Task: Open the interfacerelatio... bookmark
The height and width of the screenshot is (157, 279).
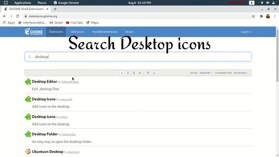Action: coord(32,23)
